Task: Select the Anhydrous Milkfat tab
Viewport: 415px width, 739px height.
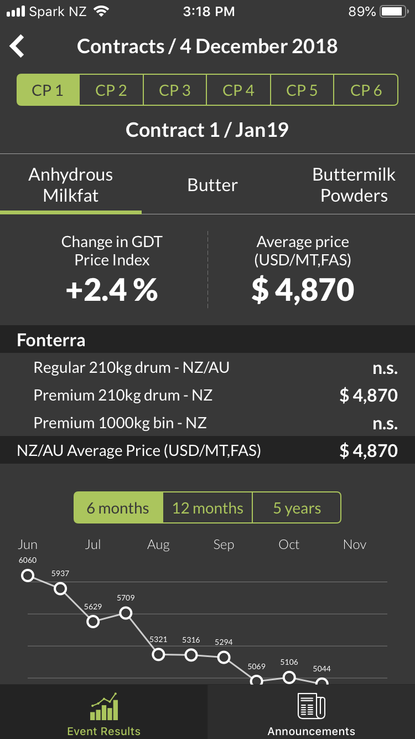Action: coord(71,185)
